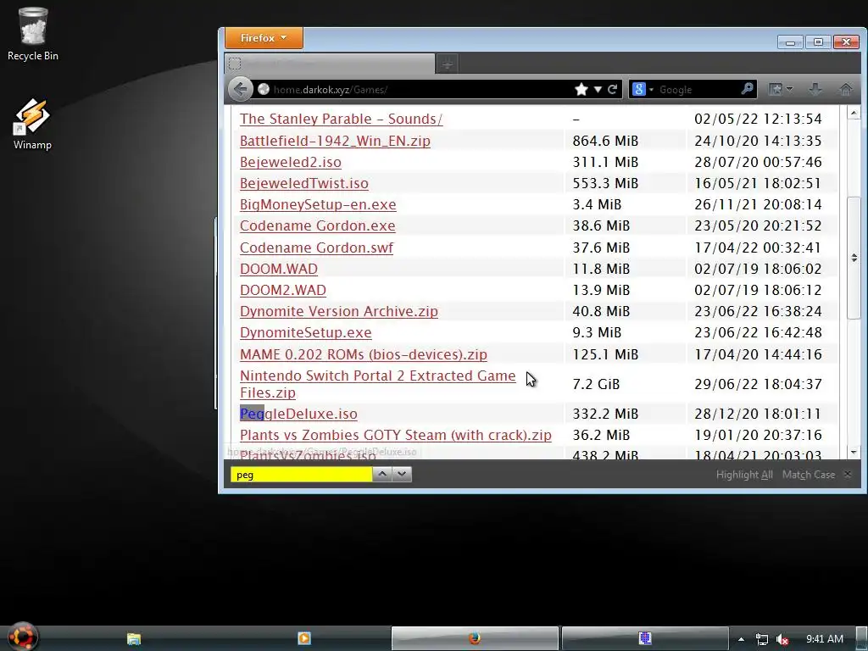868x651 pixels.
Task: Open the Recycle Bin desktop icon
Action: (33, 34)
